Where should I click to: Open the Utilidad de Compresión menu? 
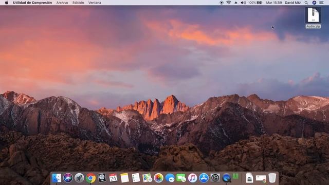(32, 3)
